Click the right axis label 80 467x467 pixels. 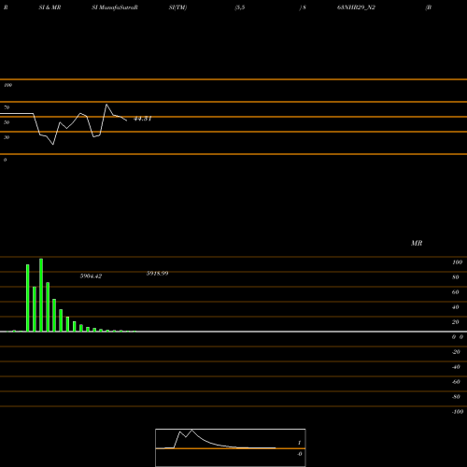pos(456,277)
